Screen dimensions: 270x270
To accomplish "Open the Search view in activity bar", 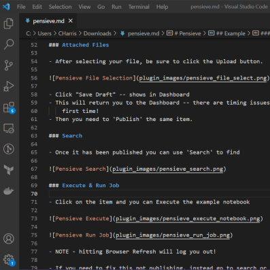I will [x=9, y=44].
